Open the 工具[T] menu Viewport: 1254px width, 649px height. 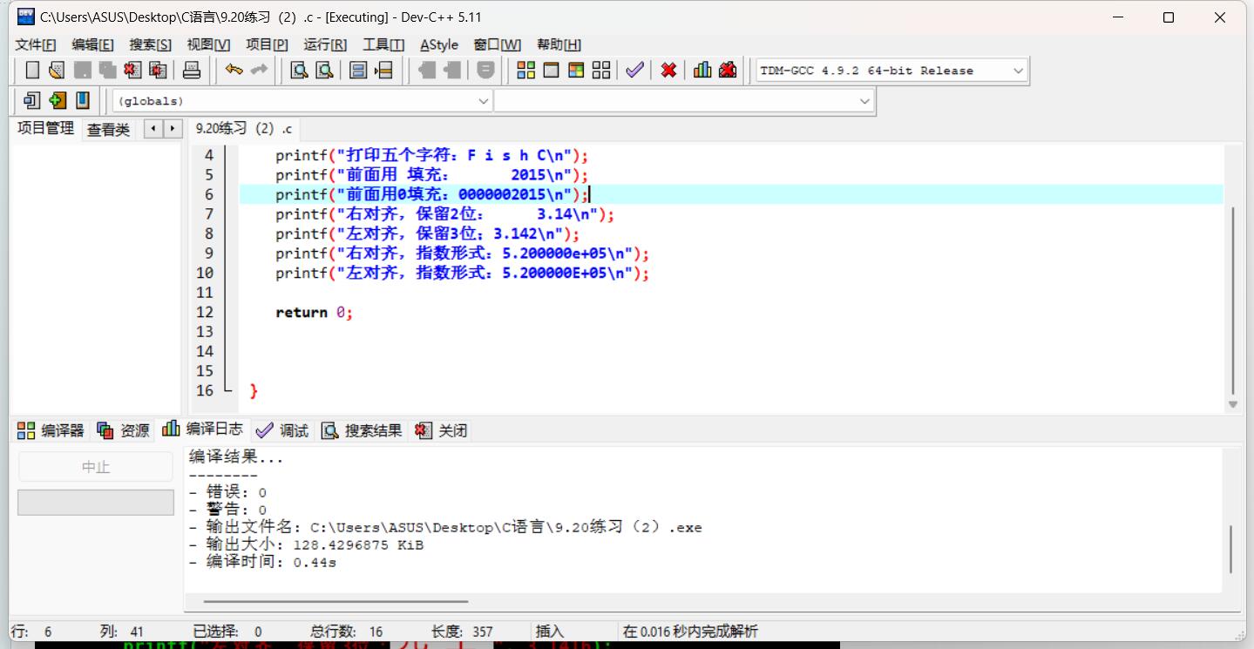click(383, 44)
